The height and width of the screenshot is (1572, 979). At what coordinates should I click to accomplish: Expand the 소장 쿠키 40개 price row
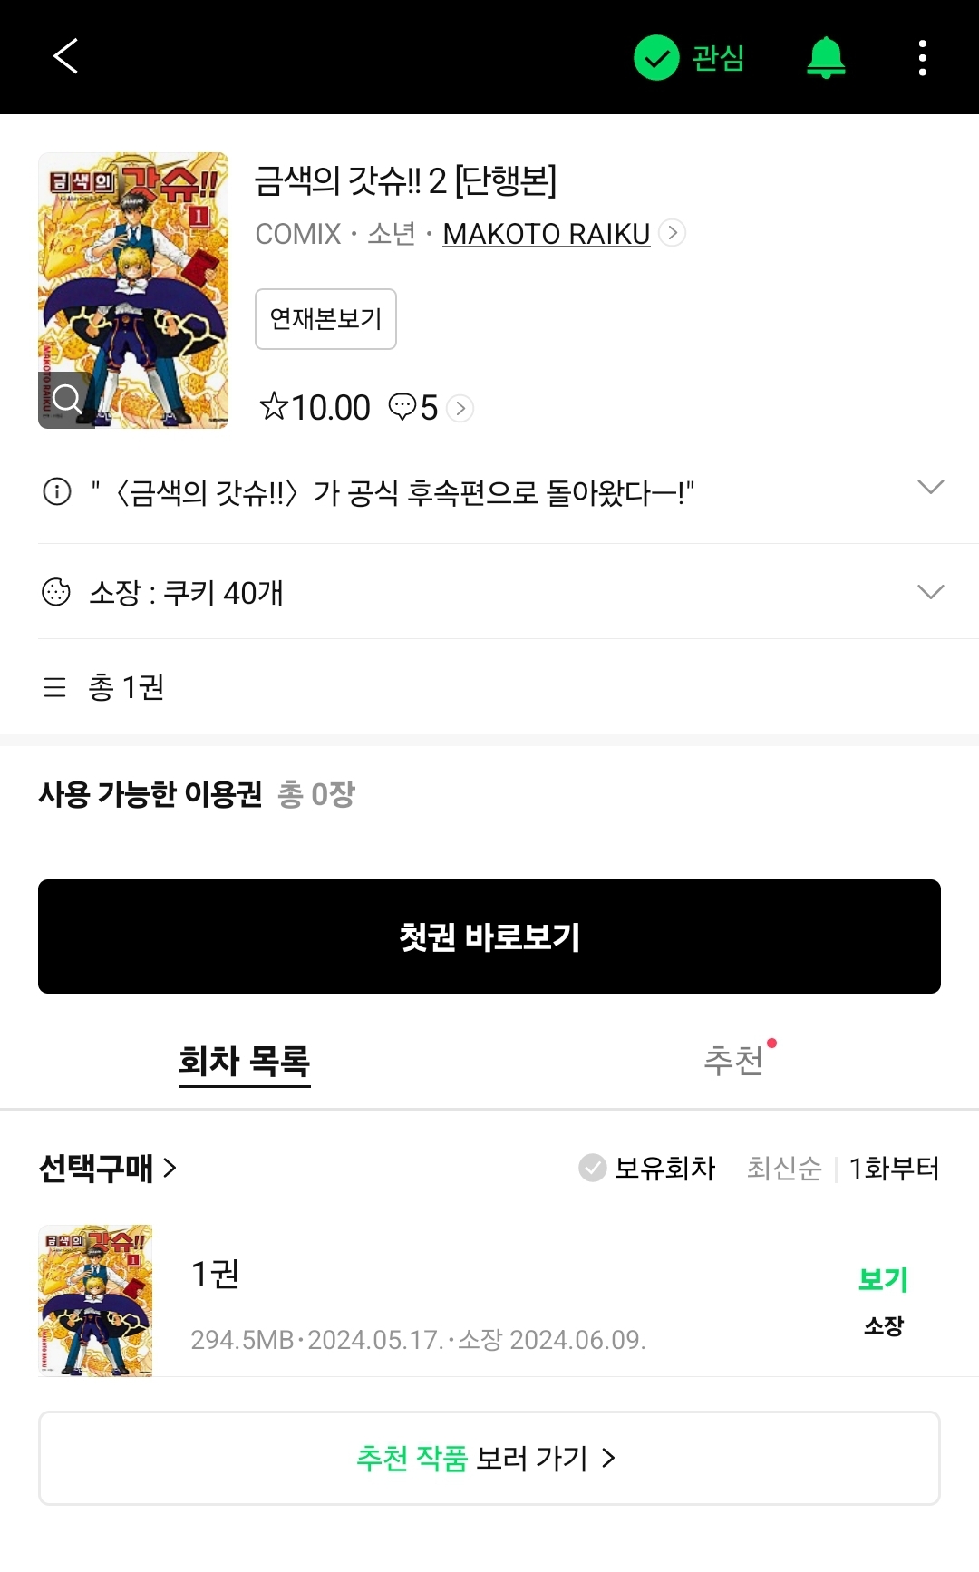[x=930, y=592]
